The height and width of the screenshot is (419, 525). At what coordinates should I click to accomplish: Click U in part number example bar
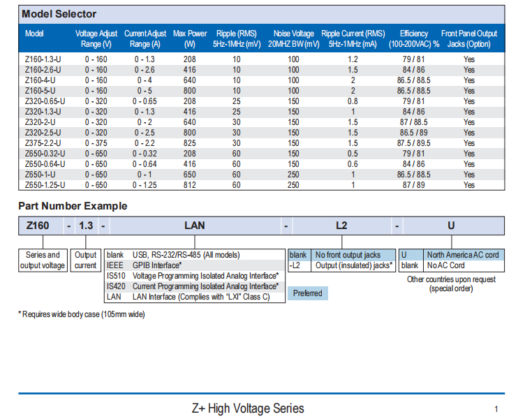pyautogui.click(x=451, y=226)
